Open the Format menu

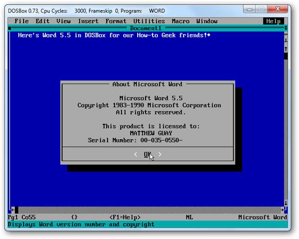click(x=116, y=21)
